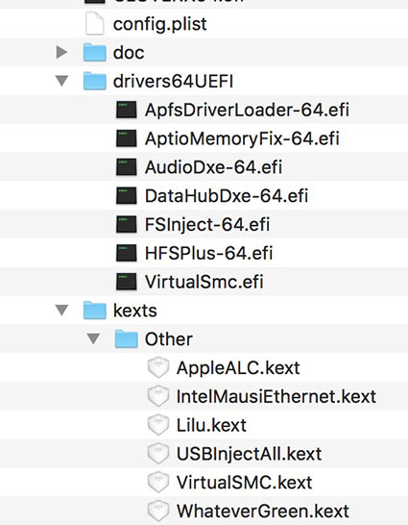The height and width of the screenshot is (525, 408).
Task: Select DataHubDxe-64.efi file name
Action: point(227,196)
